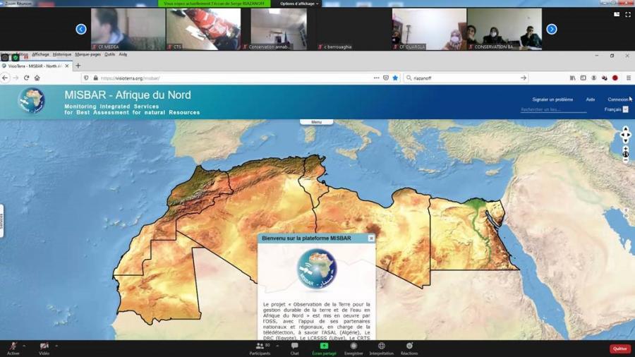Expand the arrow next to Participants
The image size is (635, 357).
pos(277,346)
